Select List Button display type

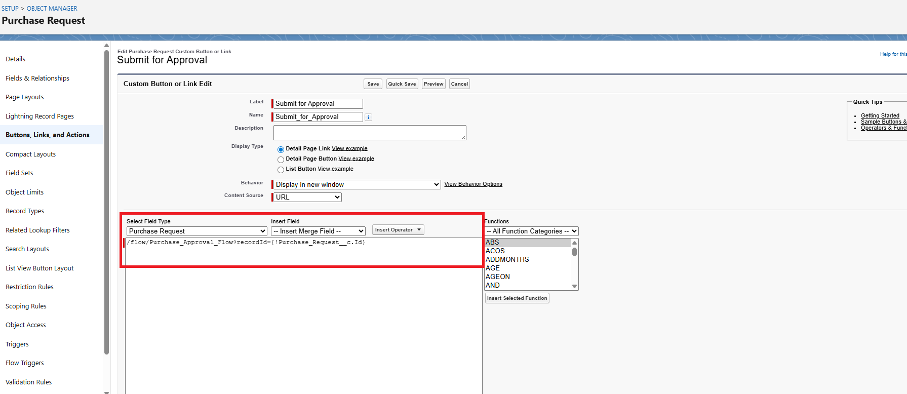(281, 170)
